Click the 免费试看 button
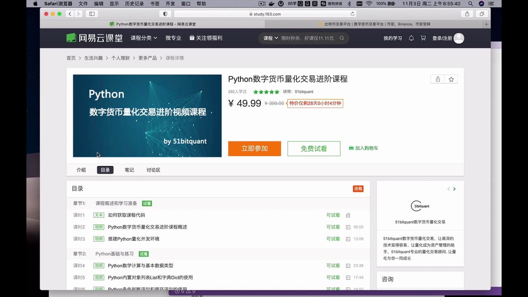528x297 pixels. (x=314, y=148)
